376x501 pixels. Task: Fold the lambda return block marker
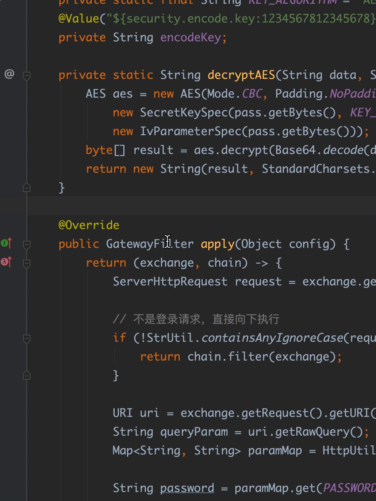[x=27, y=263]
